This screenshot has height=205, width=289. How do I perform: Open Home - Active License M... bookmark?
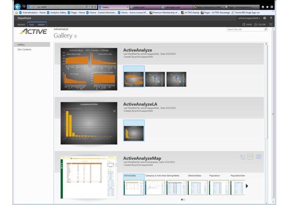point(133,13)
